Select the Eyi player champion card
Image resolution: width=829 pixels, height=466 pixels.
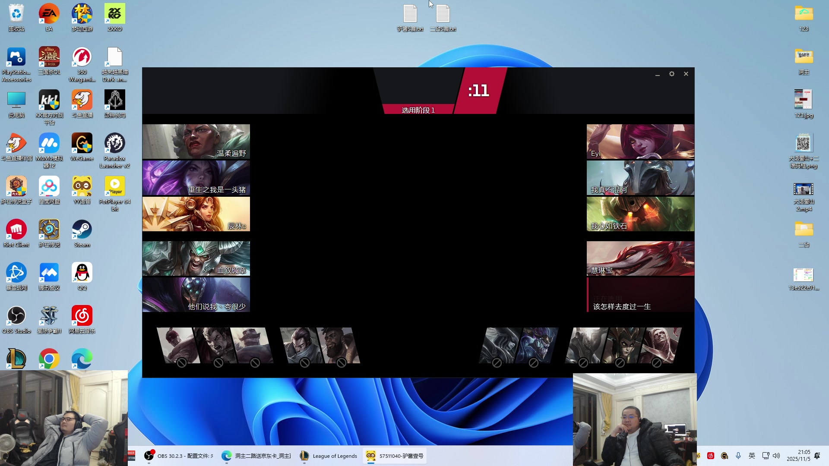coord(640,142)
